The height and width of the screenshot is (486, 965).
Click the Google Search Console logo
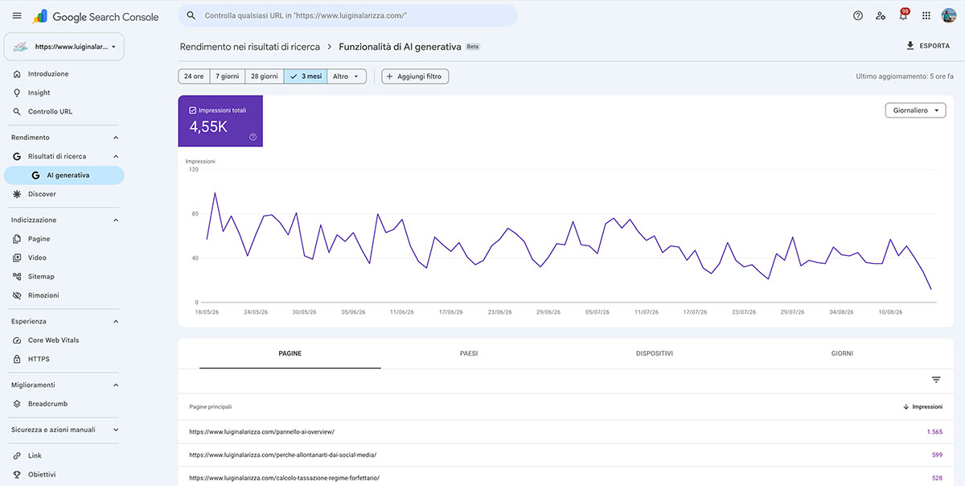96,16
